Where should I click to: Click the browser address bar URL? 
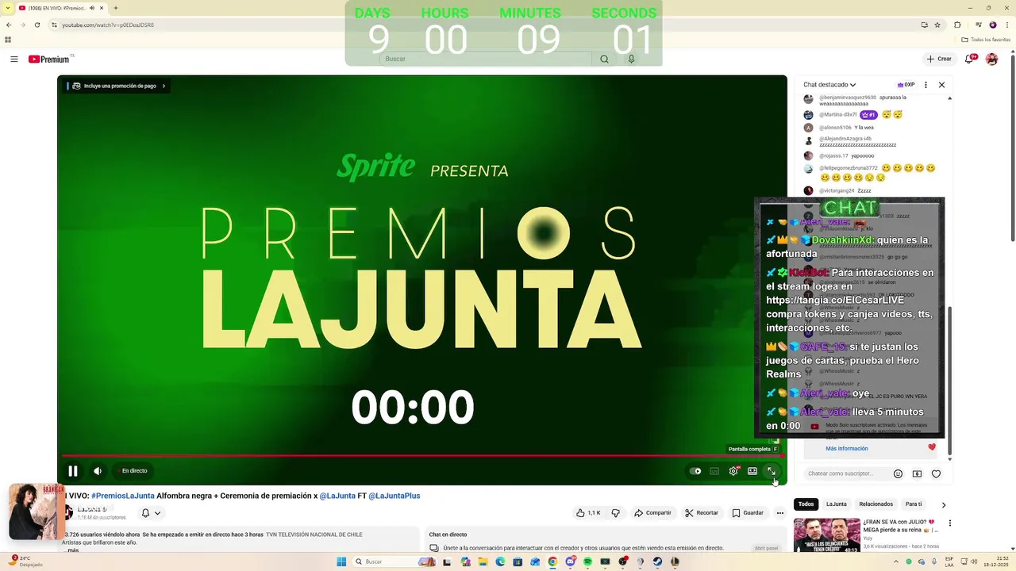(108, 25)
